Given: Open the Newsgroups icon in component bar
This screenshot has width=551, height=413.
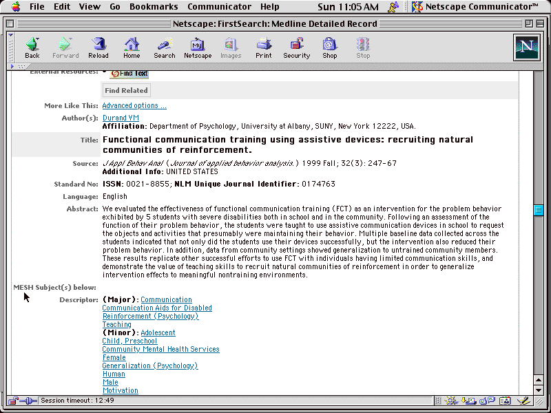Looking at the screenshot, I should 488,401.
